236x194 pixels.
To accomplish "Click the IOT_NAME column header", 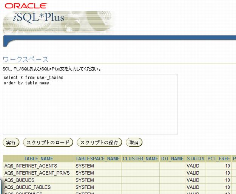I will 172,158.
